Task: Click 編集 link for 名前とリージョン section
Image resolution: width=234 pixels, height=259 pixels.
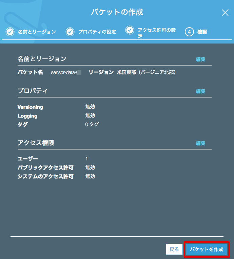Action: click(200, 59)
